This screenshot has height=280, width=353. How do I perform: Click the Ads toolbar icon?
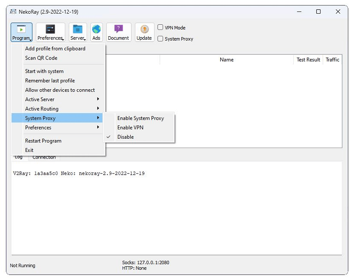(x=96, y=32)
